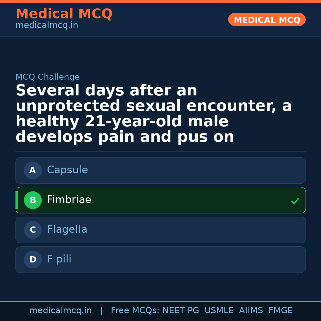Click FMGE in the footer

(280, 311)
